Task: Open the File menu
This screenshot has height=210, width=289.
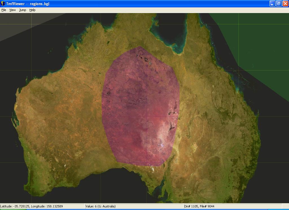Action: tap(4, 10)
